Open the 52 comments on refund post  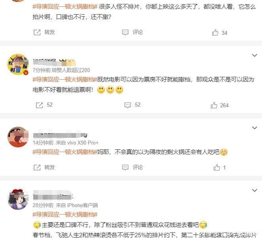(x=132, y=105)
